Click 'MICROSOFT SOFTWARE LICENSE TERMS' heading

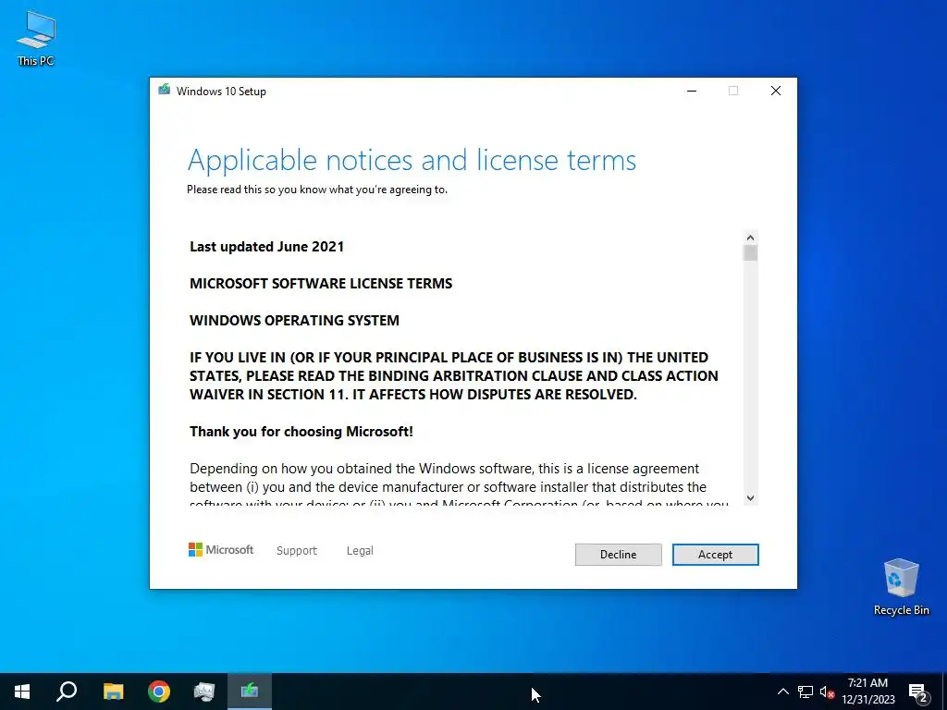[321, 283]
